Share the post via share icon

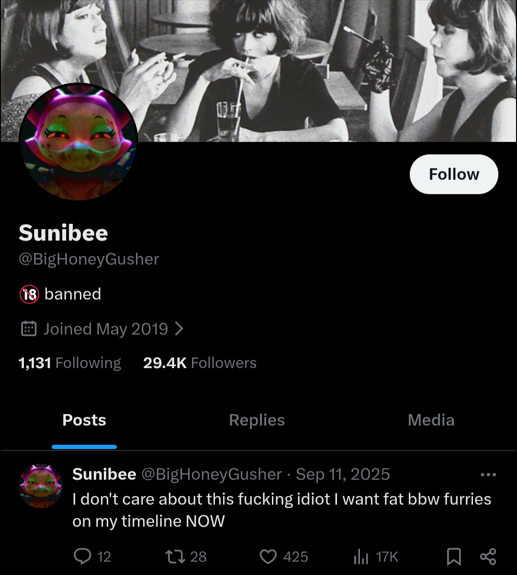coord(488,557)
